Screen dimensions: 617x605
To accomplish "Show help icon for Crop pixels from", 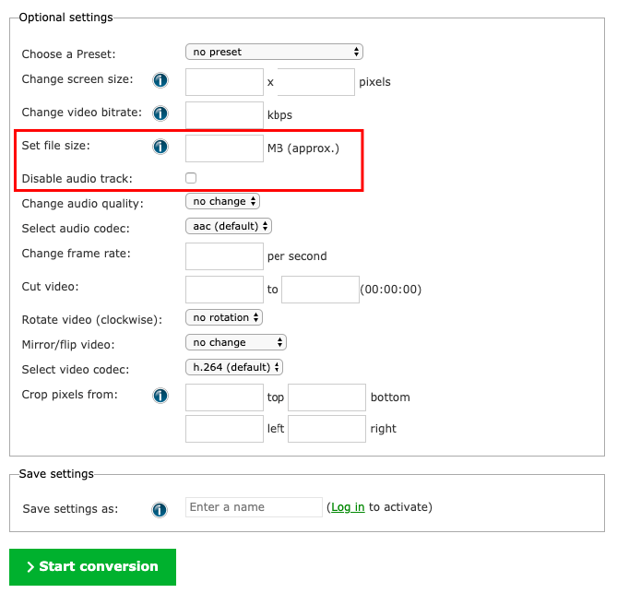I will [x=160, y=397].
